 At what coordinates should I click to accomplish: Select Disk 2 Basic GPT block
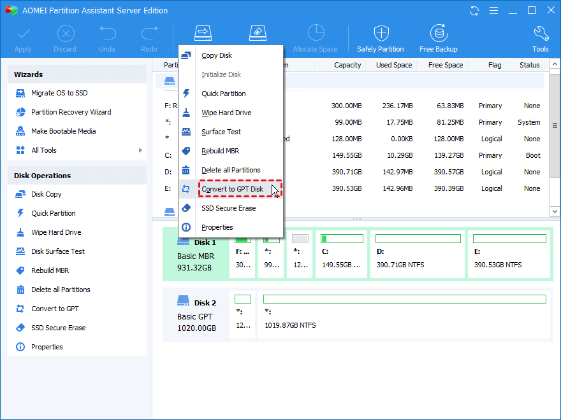[x=195, y=316]
